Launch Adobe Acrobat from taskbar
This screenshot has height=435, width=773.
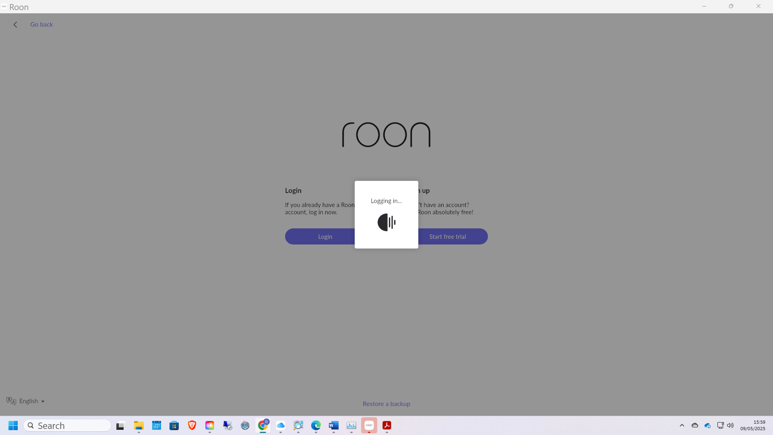(x=387, y=425)
